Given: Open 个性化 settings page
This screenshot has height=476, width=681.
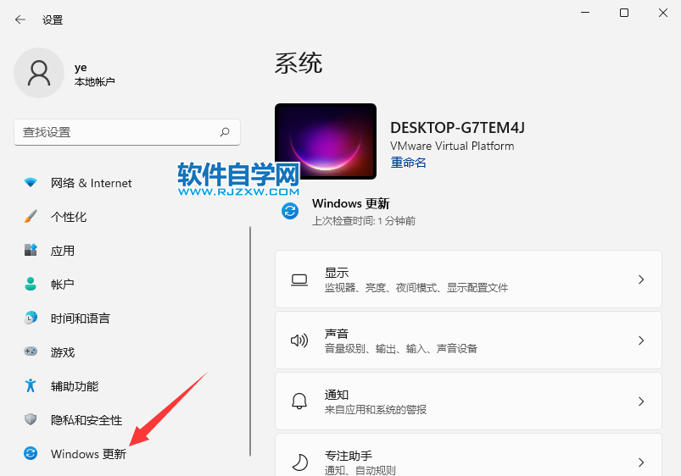Looking at the screenshot, I should [x=69, y=217].
